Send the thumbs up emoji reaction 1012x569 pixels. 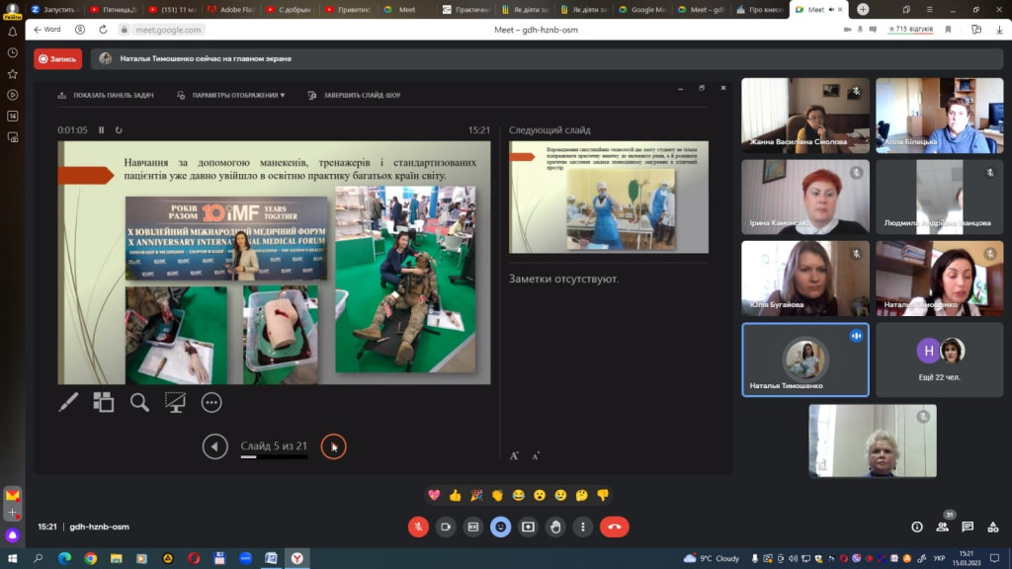455,495
